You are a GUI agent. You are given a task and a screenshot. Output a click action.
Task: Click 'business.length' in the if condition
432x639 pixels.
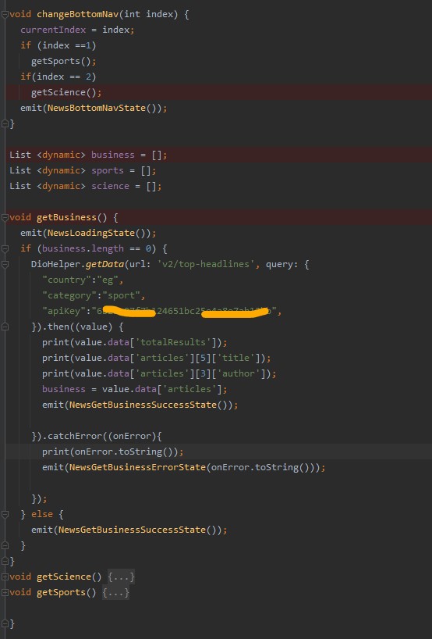(x=83, y=248)
